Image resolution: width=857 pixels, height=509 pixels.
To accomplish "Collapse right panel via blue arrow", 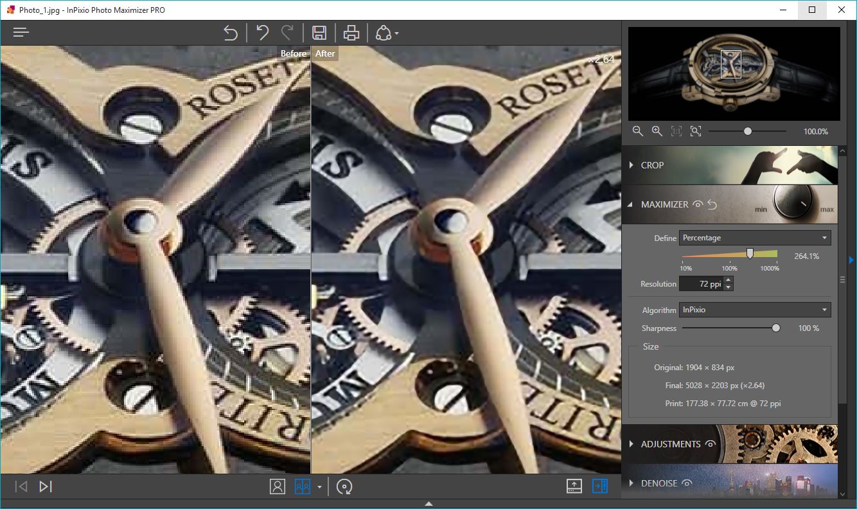I will [x=851, y=260].
